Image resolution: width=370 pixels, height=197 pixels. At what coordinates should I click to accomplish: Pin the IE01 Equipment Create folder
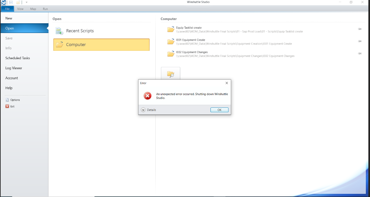tap(360, 41)
